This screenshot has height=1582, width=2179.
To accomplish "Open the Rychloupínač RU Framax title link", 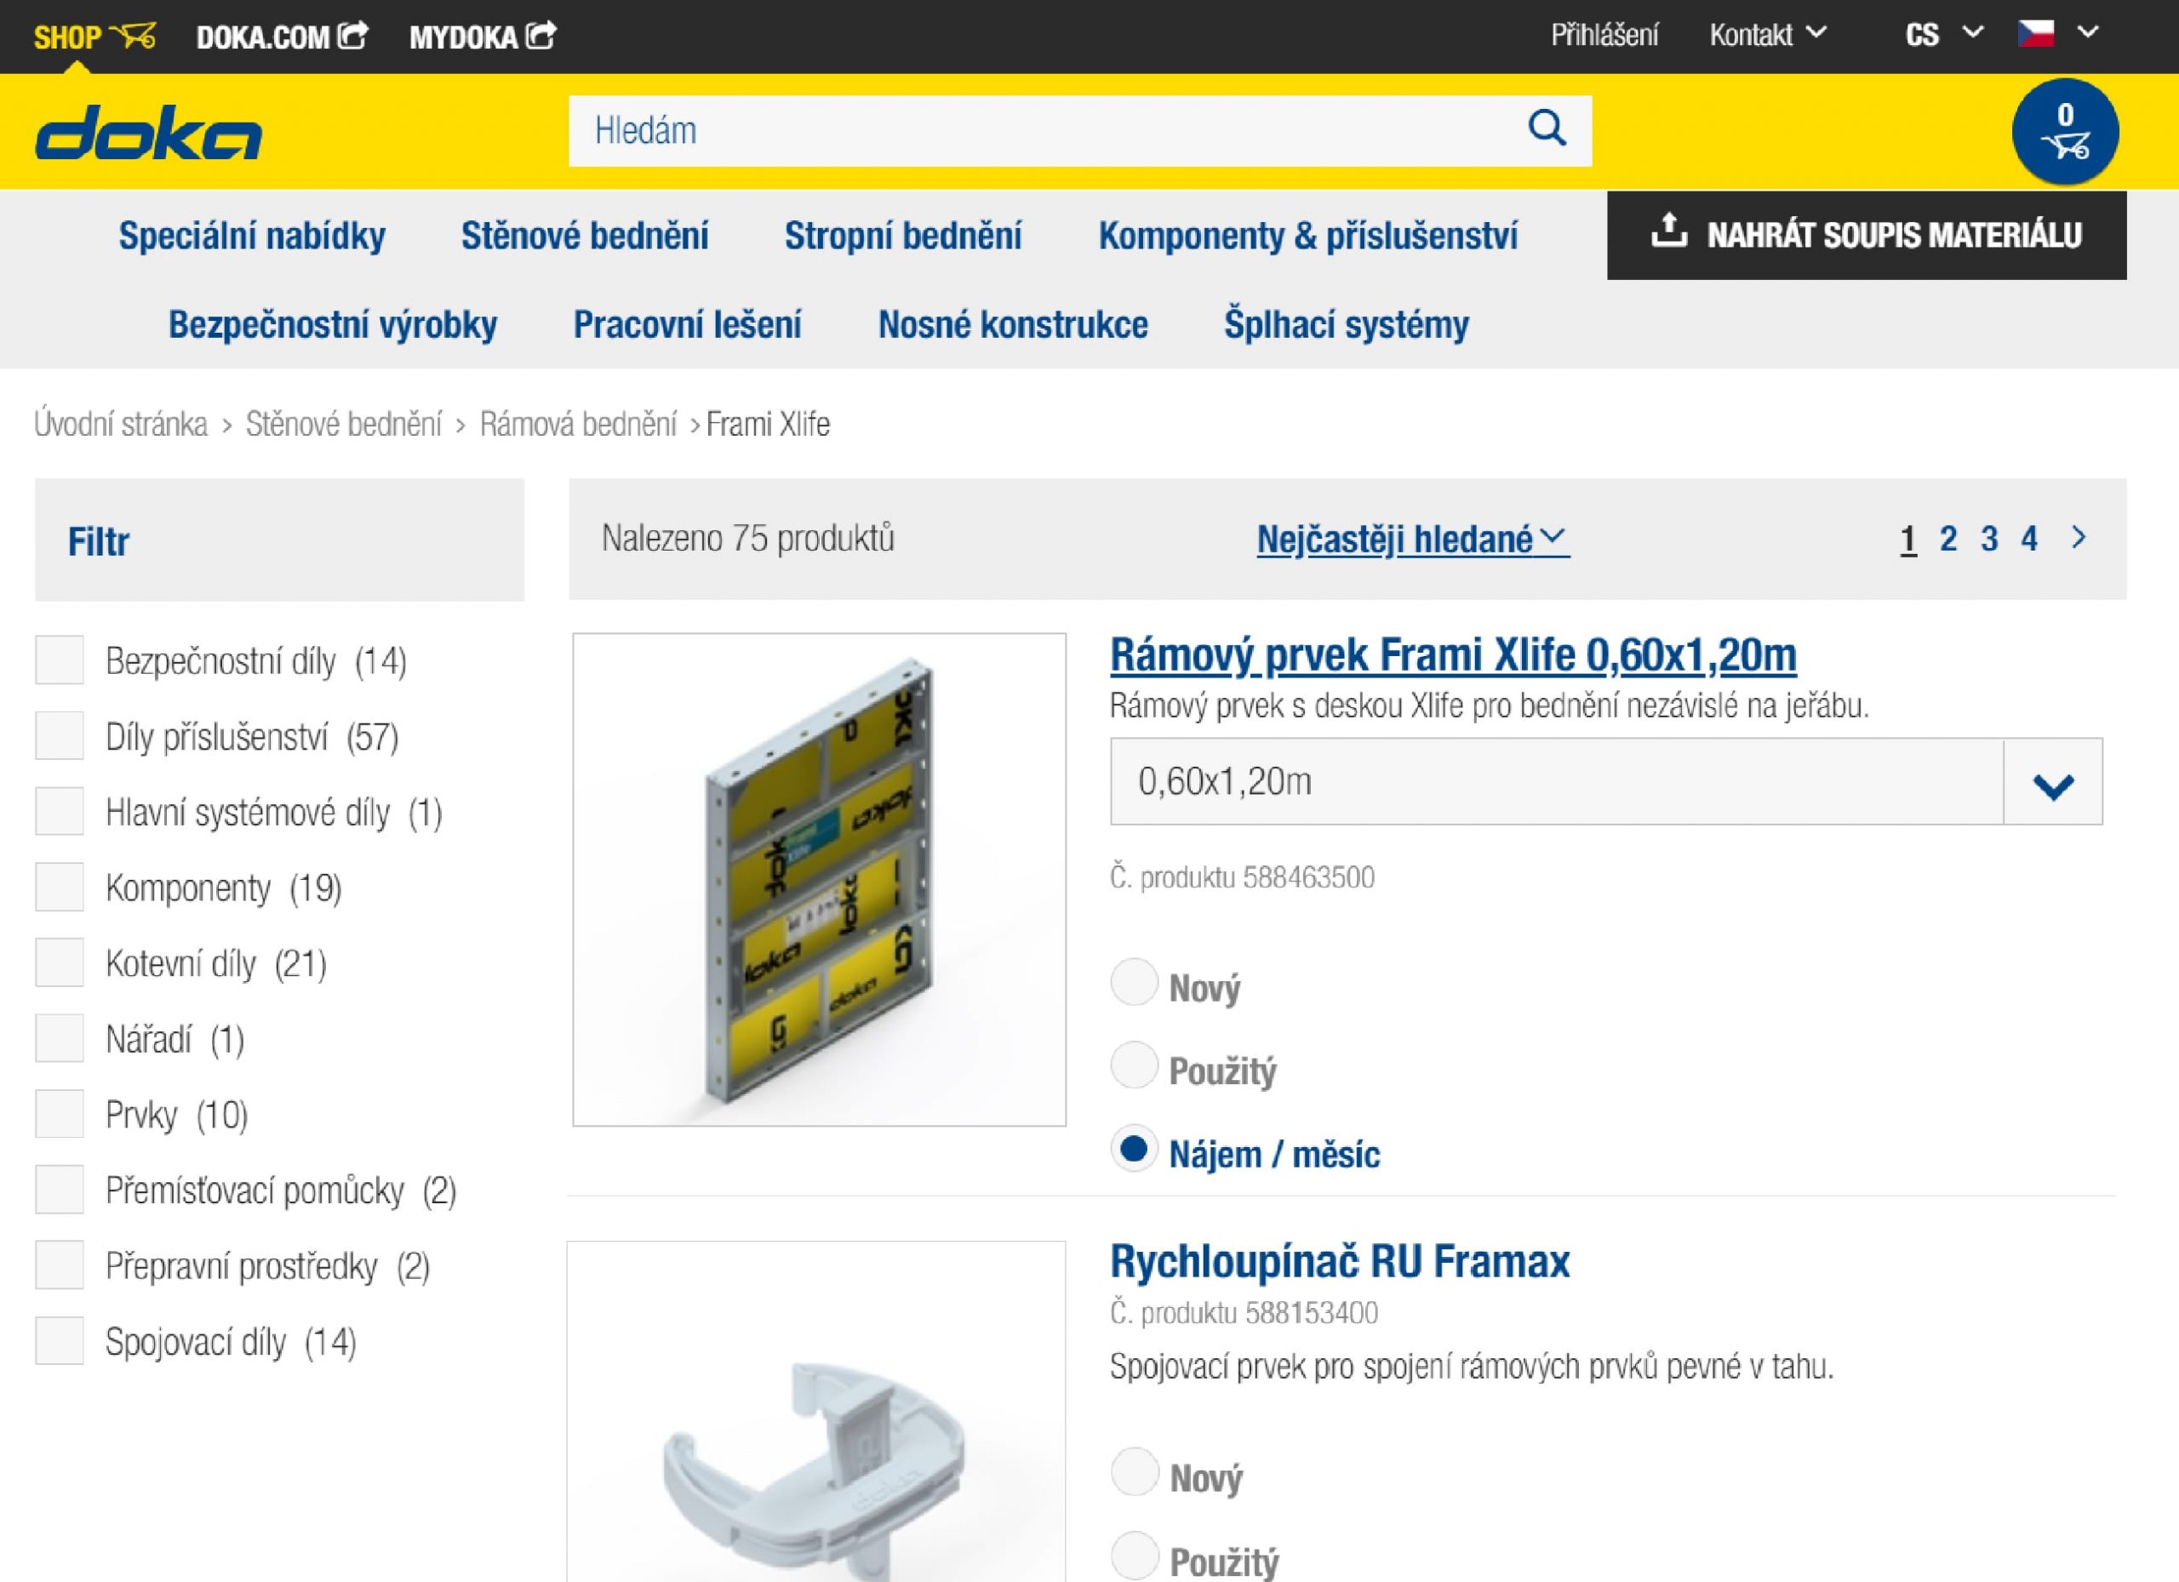I will (1339, 1261).
